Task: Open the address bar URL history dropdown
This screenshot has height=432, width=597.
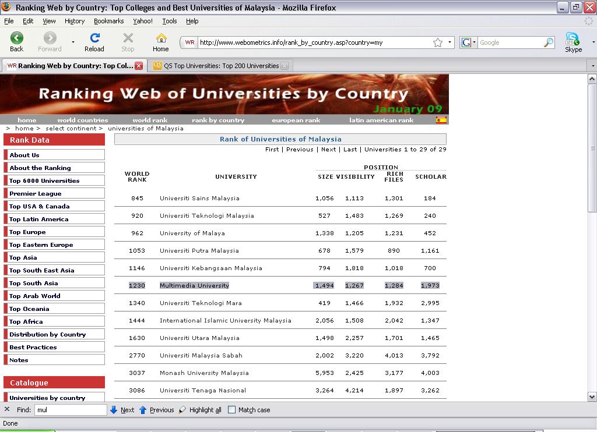Action: click(x=449, y=43)
